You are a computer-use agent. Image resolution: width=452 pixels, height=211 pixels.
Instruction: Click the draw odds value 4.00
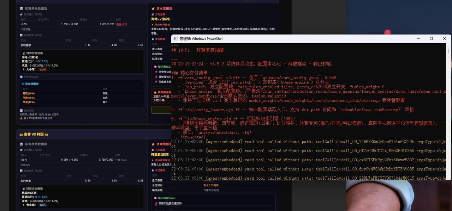coord(114,45)
